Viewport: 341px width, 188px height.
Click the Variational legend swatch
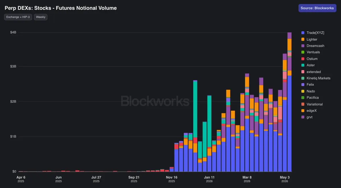point(303,104)
